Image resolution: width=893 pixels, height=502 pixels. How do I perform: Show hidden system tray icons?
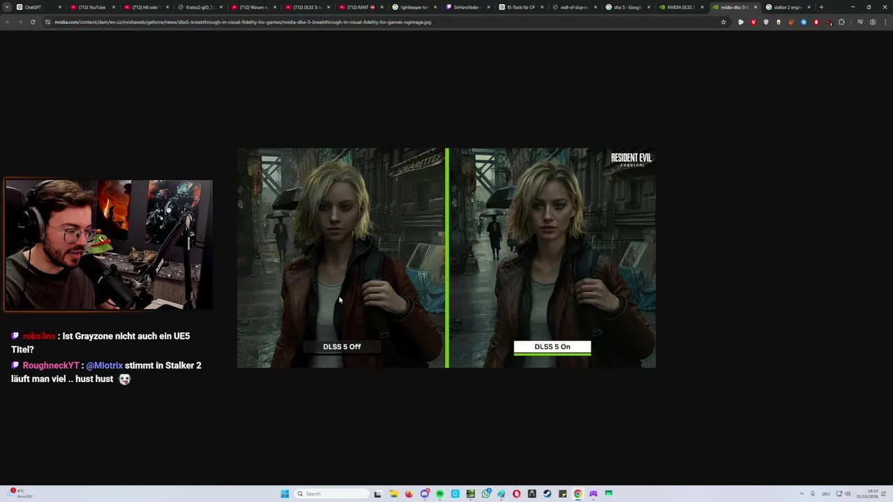(x=802, y=494)
